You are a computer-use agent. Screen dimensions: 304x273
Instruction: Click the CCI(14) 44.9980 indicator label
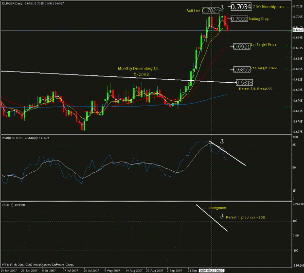[x=14, y=205]
